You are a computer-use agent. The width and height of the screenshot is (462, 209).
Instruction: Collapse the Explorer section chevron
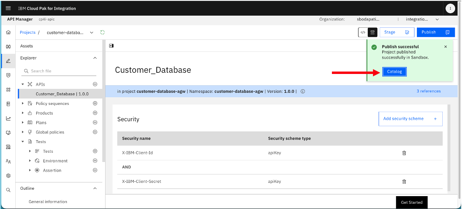(x=95, y=58)
